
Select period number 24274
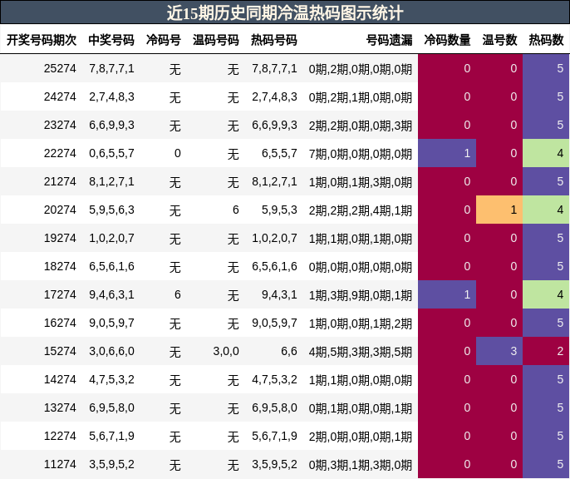click(60, 96)
